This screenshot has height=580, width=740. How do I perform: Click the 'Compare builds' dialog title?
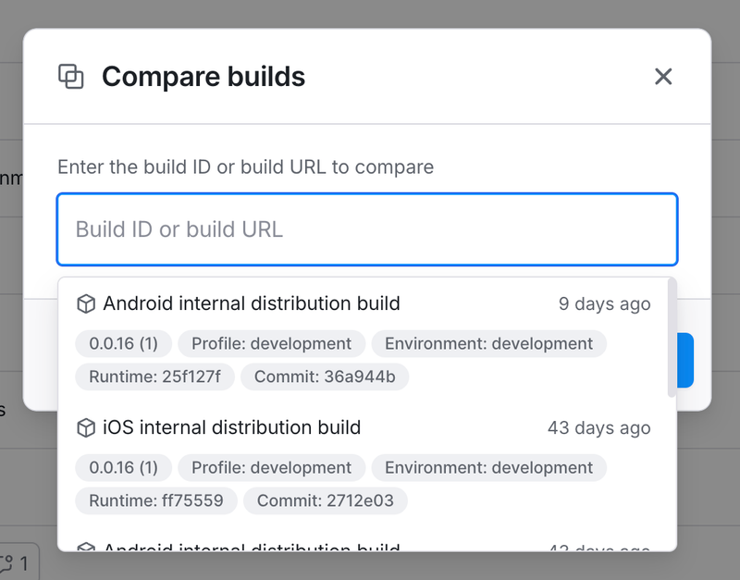203,77
